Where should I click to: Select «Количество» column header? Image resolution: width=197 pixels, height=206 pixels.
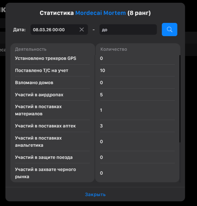(x=114, y=49)
